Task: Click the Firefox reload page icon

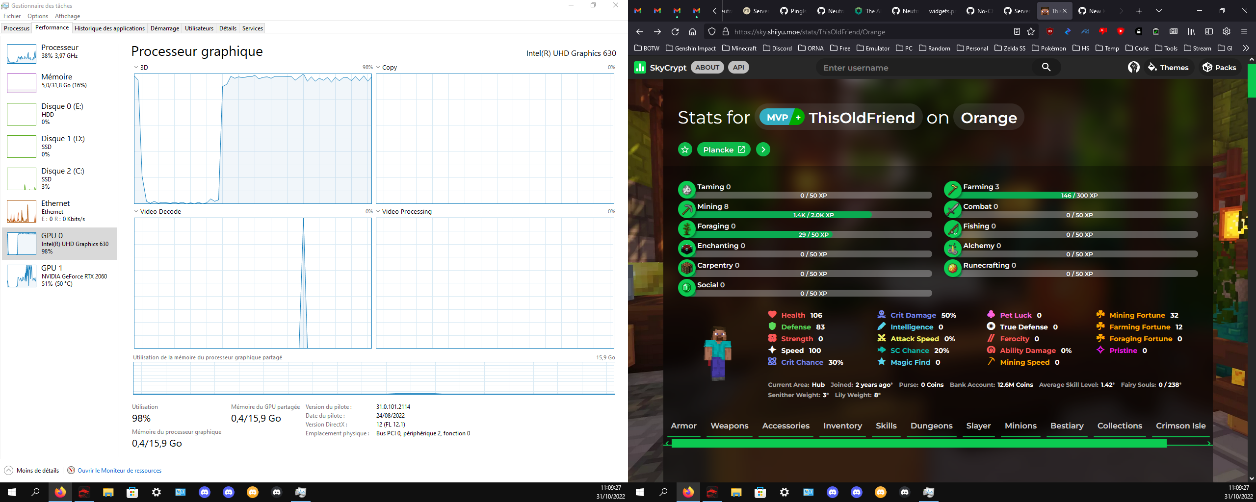Action: [675, 32]
